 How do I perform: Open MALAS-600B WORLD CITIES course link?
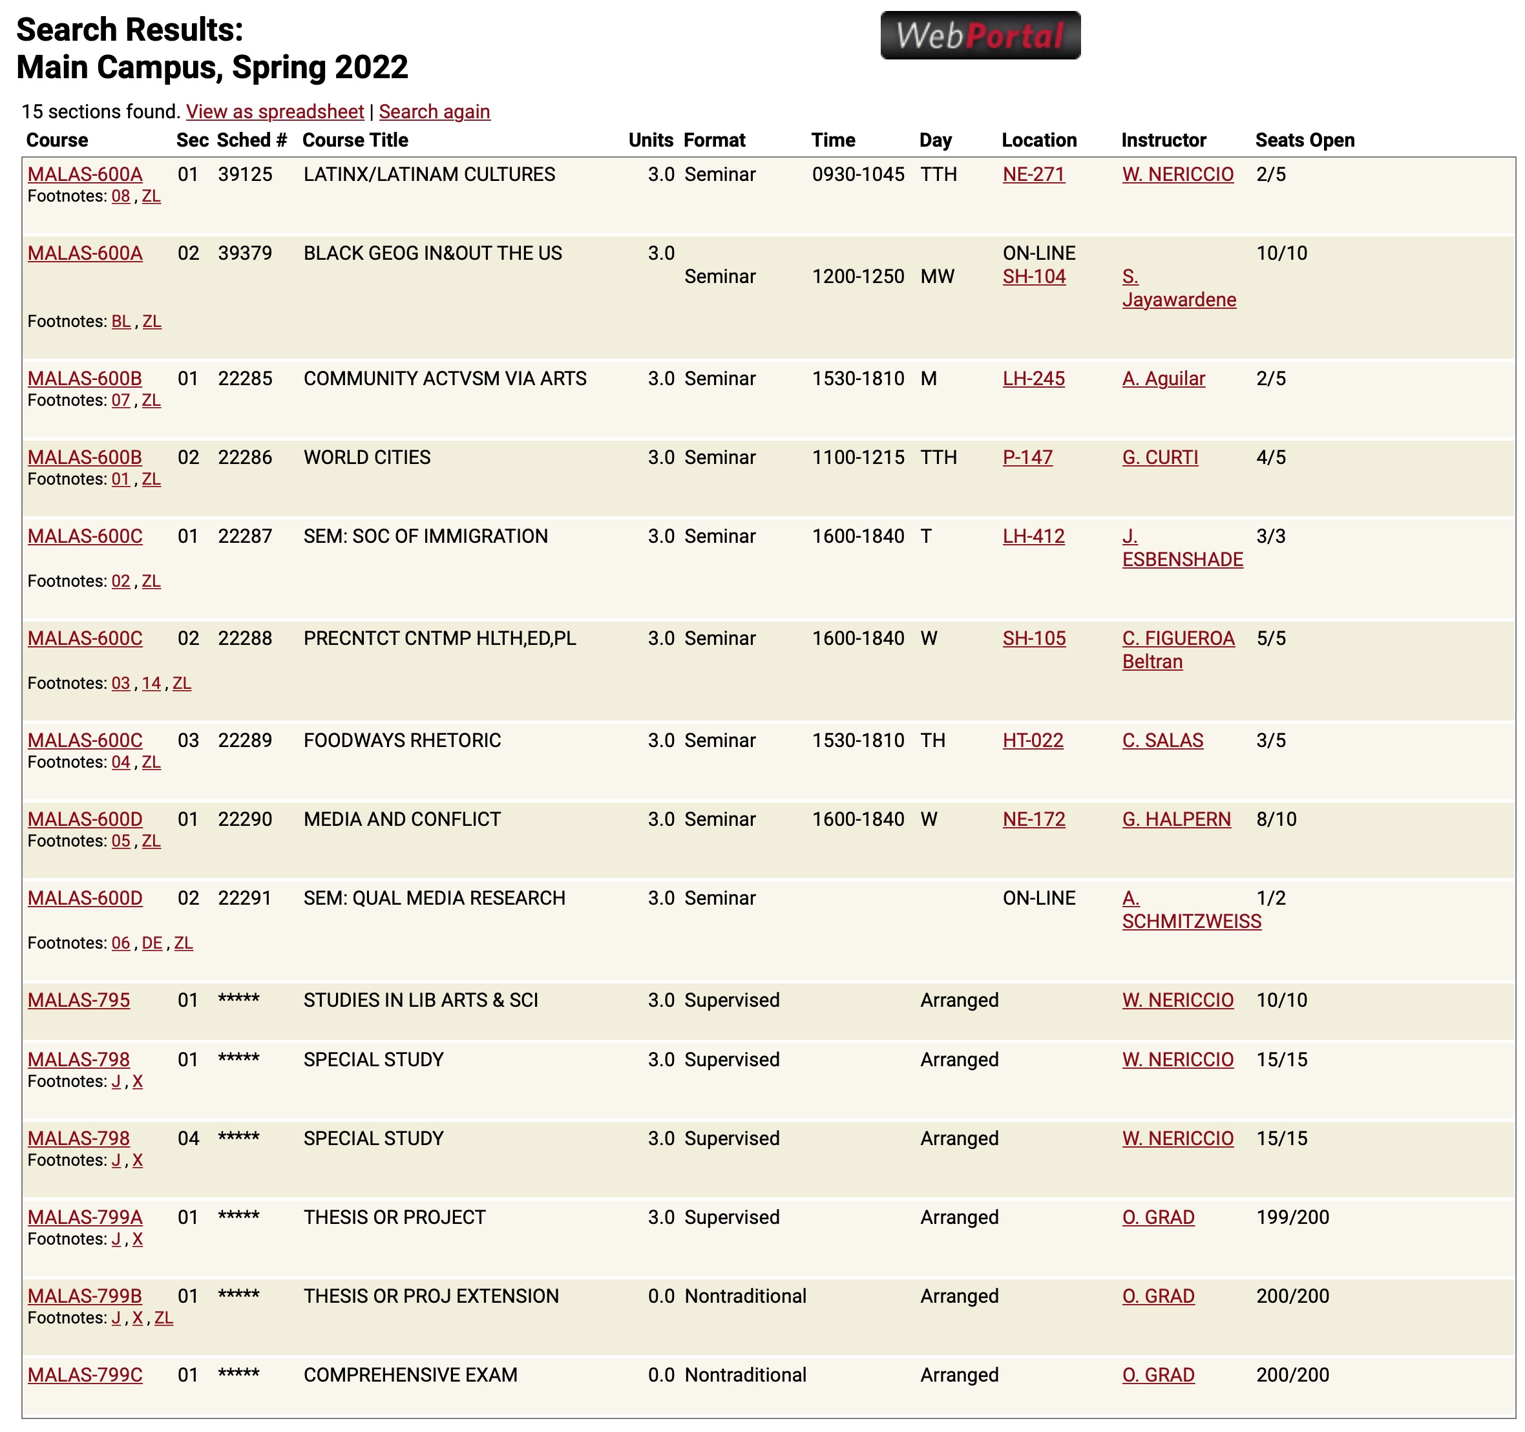pos(85,456)
